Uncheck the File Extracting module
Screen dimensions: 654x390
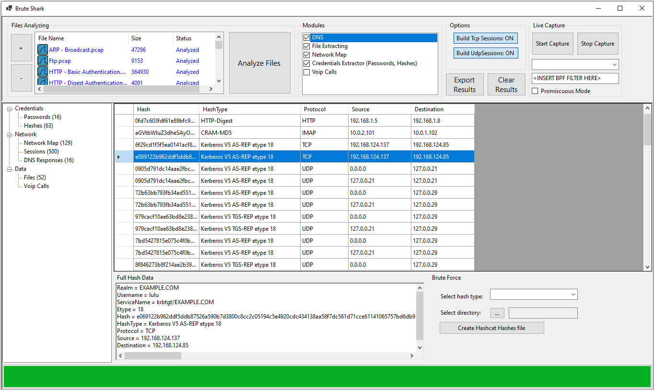[307, 46]
